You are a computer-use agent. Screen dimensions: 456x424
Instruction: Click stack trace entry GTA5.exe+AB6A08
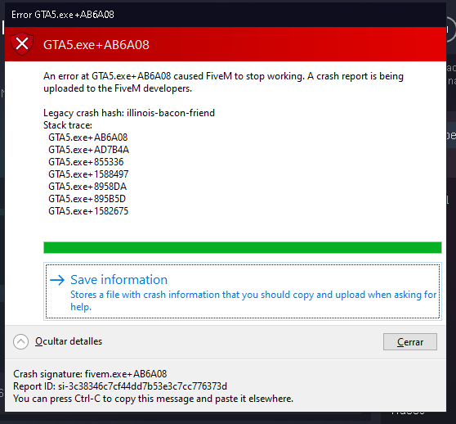87,138
